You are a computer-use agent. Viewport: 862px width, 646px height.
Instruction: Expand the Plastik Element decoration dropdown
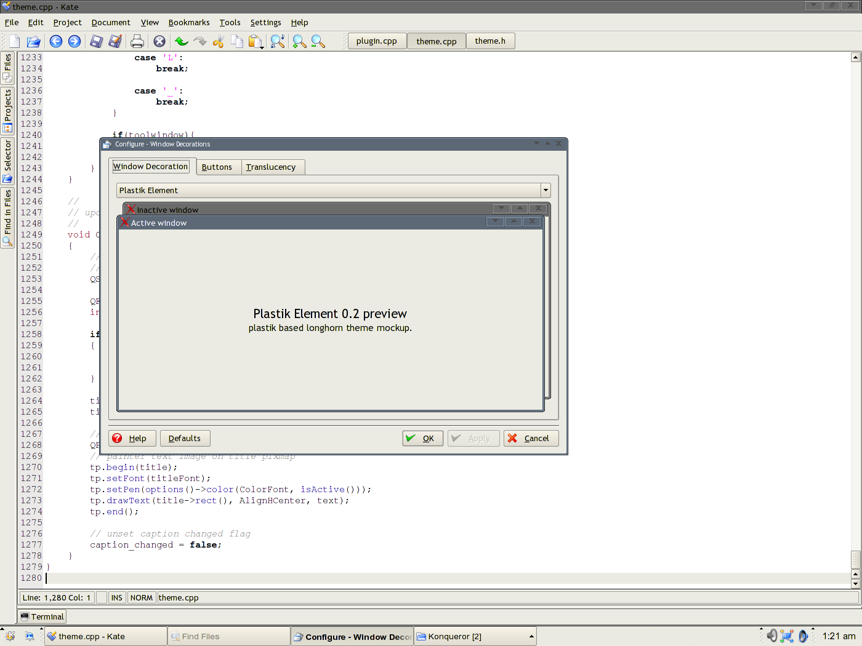[x=546, y=190]
